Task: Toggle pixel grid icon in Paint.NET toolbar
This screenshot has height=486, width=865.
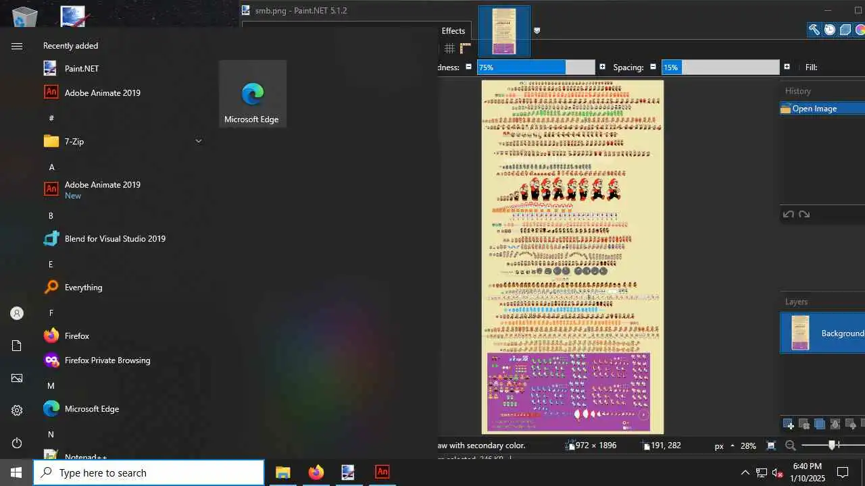Action: 449,49
